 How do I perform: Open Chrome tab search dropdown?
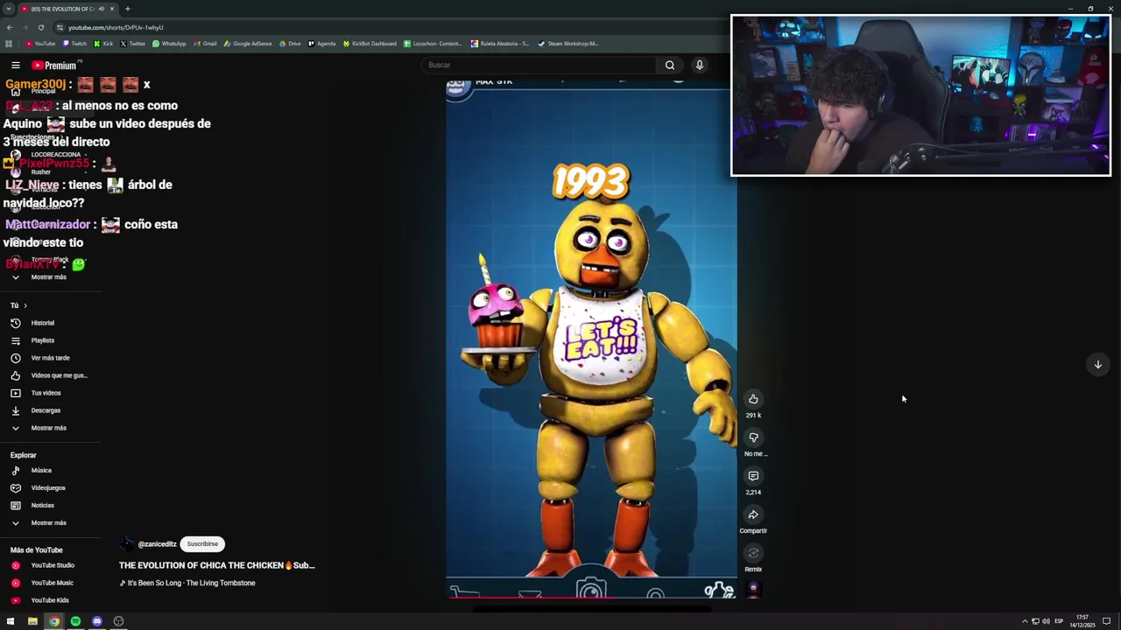(x=9, y=9)
